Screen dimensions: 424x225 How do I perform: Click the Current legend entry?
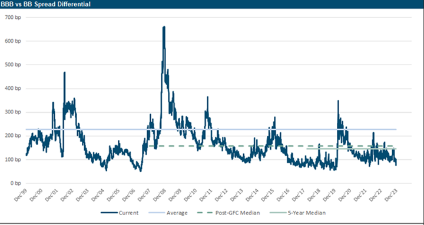[x=120, y=213]
